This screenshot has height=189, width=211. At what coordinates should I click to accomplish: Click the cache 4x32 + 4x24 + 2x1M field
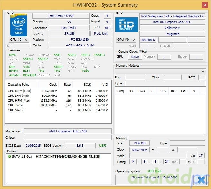point(80,45)
